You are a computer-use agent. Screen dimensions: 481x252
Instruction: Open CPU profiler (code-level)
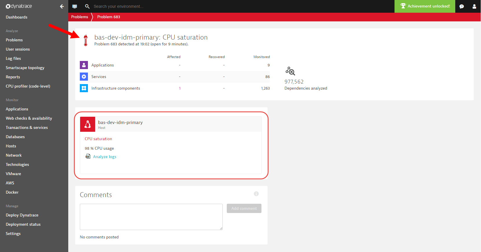(28, 86)
